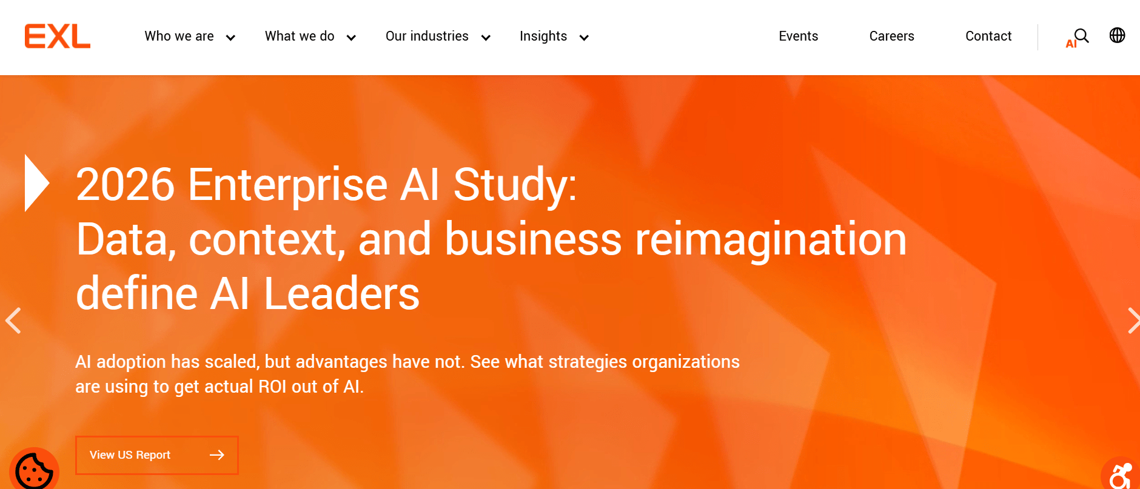This screenshot has height=489, width=1140.
Task: Expand the What we do chevron
Action: coord(351,38)
